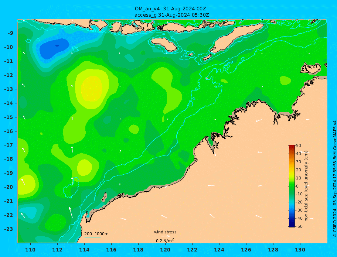Viewport: 337px width, 257px height.
Task: Click longitude axis tick label "122"
Action: [x=192, y=250]
